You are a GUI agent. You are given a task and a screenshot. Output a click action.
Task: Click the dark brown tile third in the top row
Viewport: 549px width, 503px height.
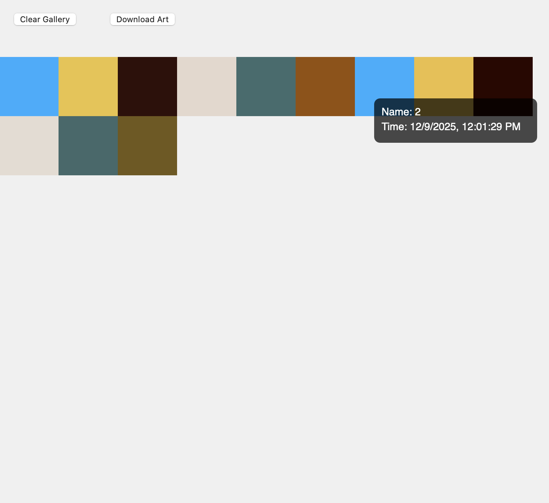coord(147,86)
